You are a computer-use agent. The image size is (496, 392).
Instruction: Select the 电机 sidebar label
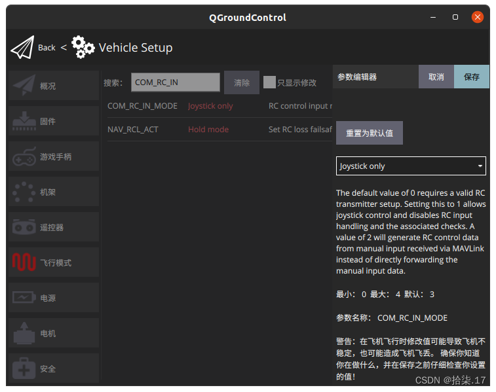coord(48,334)
